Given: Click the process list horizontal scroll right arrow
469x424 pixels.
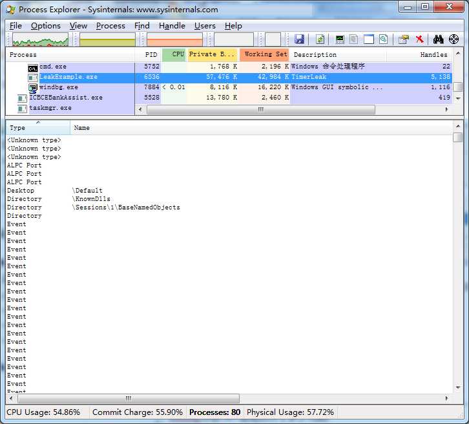Looking at the screenshot, I should pos(446,109).
